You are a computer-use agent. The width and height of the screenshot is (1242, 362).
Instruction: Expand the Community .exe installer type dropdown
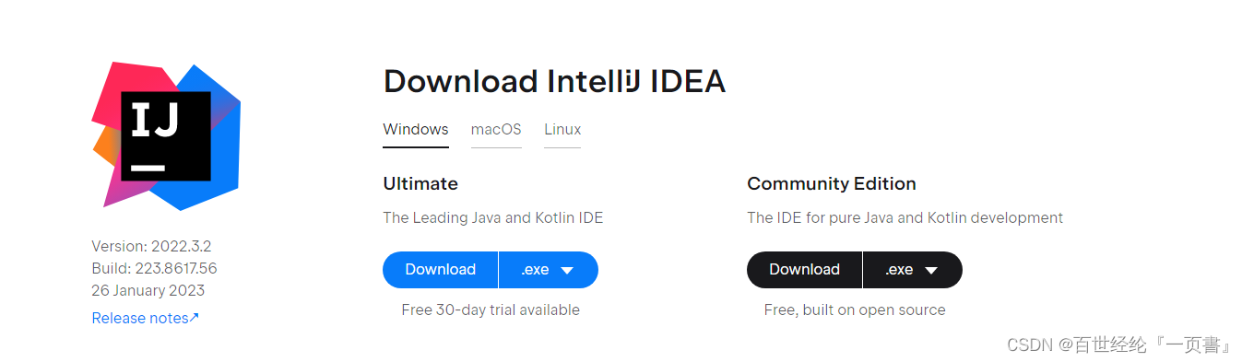[913, 270]
